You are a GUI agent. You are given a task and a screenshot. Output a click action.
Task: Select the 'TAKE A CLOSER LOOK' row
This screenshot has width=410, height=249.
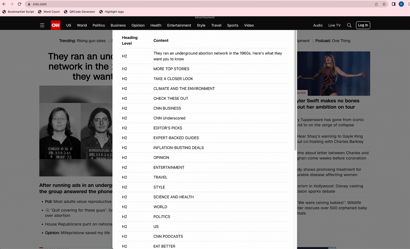pos(203,79)
